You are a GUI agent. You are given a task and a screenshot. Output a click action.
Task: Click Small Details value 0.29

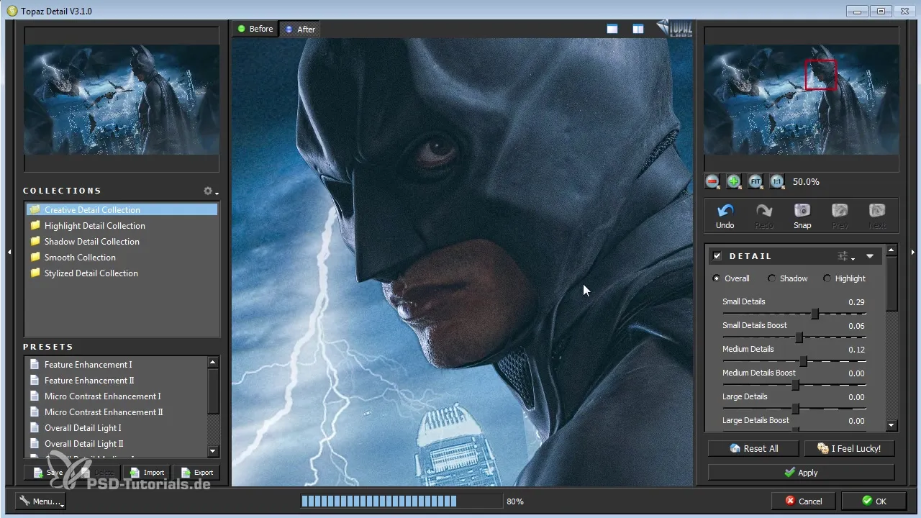pos(856,302)
